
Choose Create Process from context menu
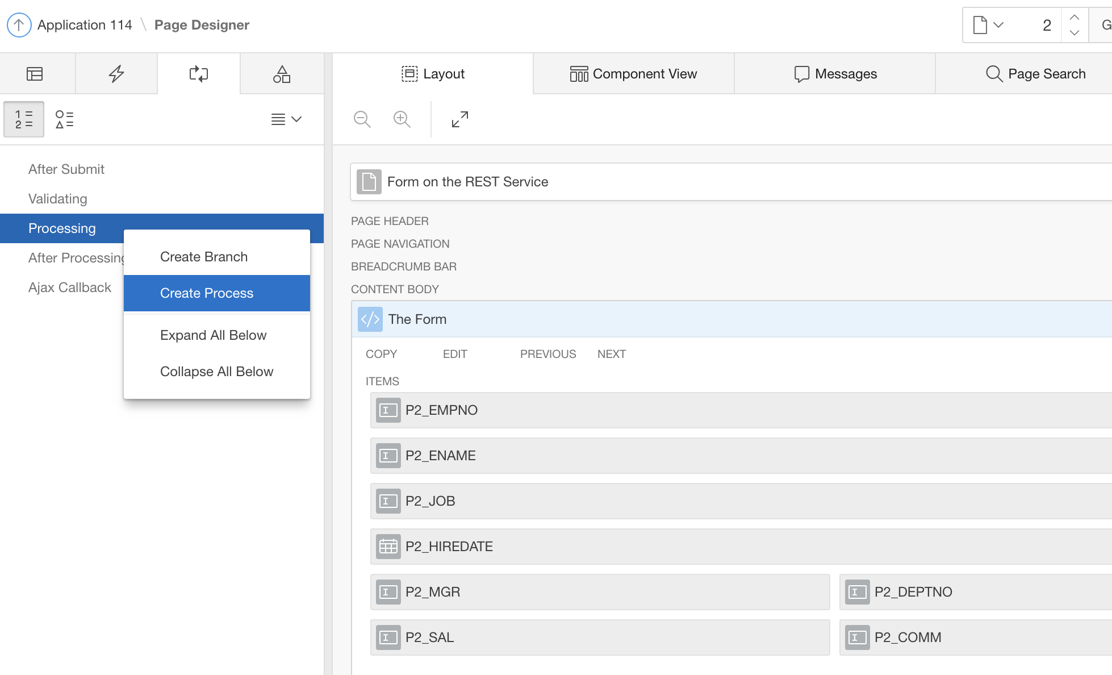pyautogui.click(x=207, y=293)
